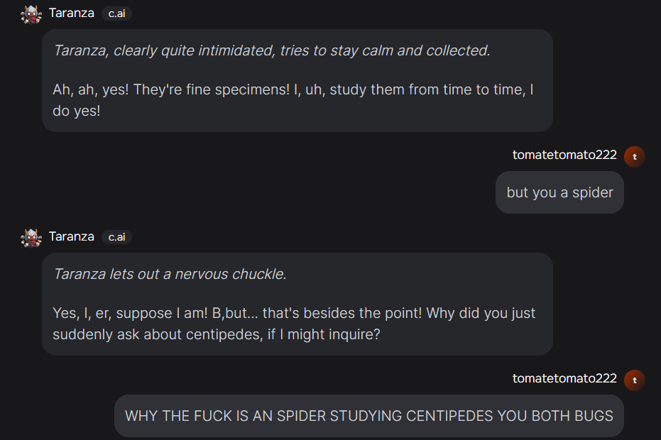Click the lower tomatetomato222 username label
The image size is (661, 440).
564,378
